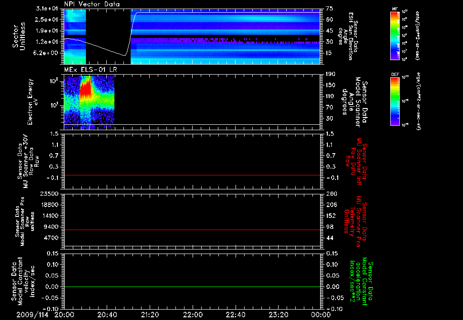Click the red 'MU Scanner Pos Telemetry' axis title
The image size is (463, 320).
(x=355, y=221)
